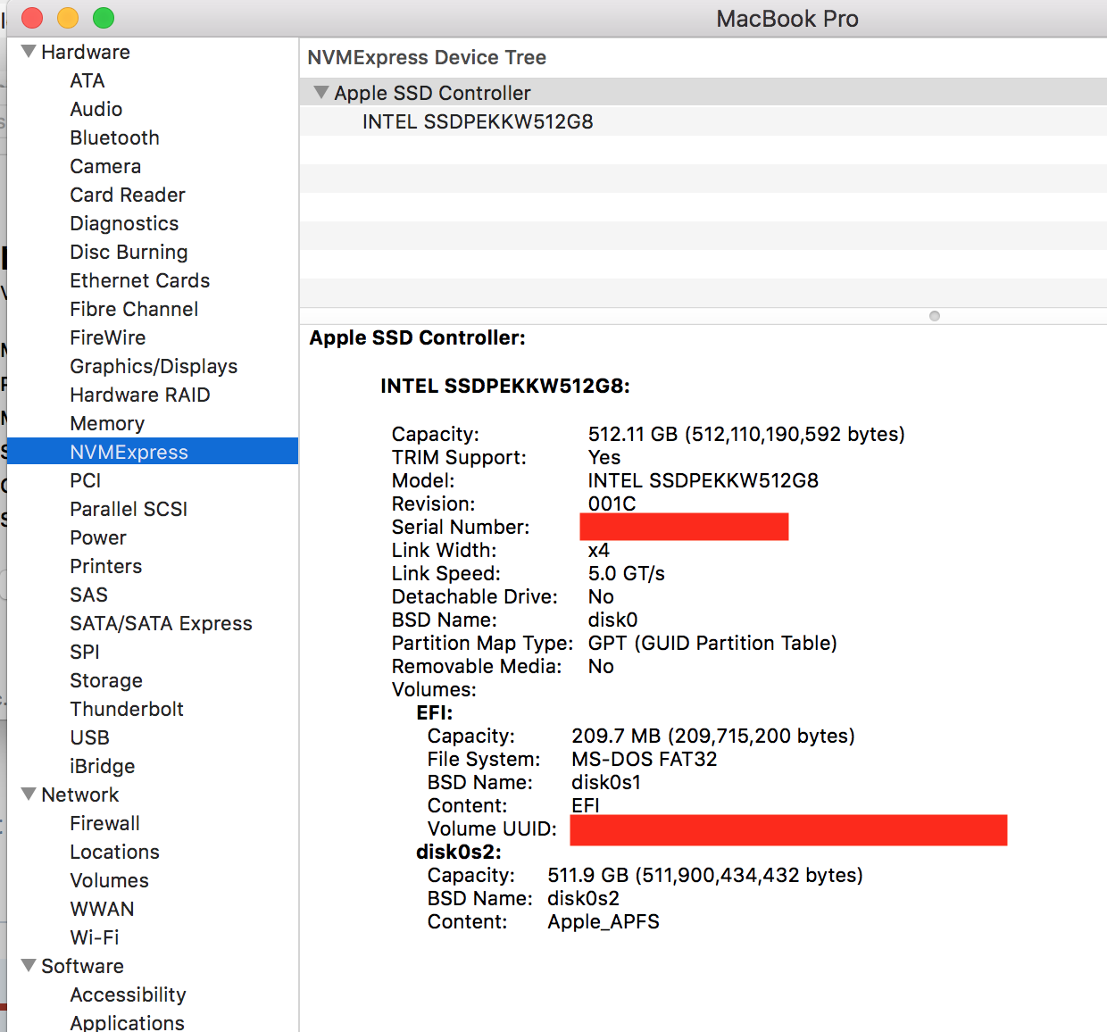Click the Model value INTEL SSDPEKKW512G8
The height and width of the screenshot is (1032, 1107).
click(x=703, y=480)
